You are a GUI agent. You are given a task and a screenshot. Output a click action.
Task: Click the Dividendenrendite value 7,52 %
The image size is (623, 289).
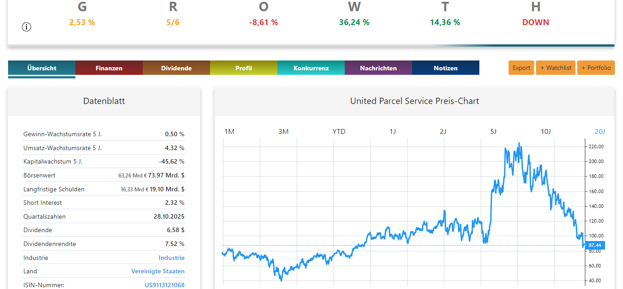coord(175,244)
